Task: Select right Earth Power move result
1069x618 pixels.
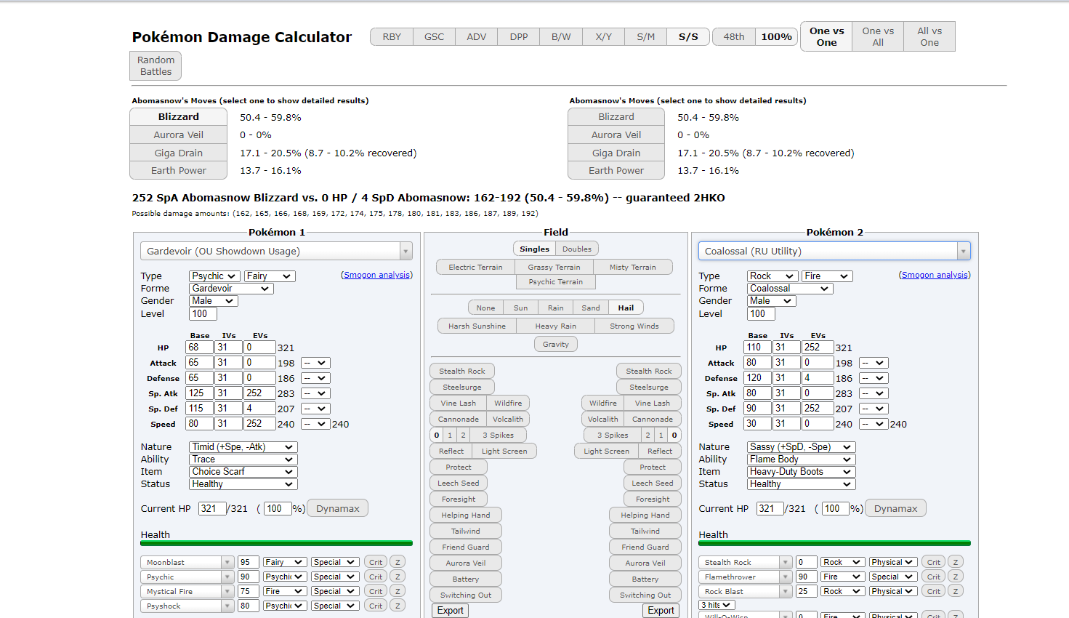Action: point(616,170)
